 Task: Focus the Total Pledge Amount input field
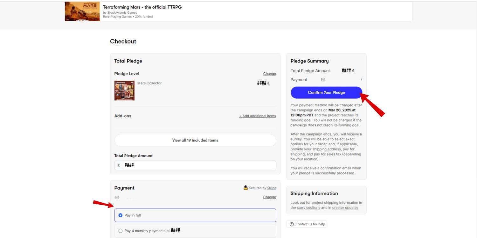pos(199,165)
